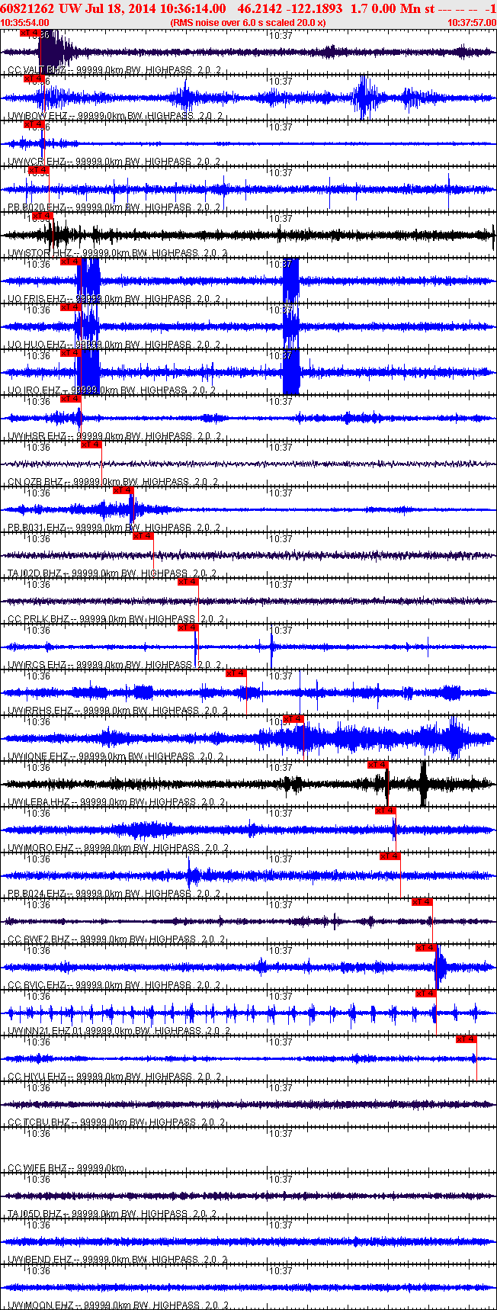497x1310 pixels.
Task: Click the 10:36 time tick on UW BEND trace
Action: click(38, 1225)
